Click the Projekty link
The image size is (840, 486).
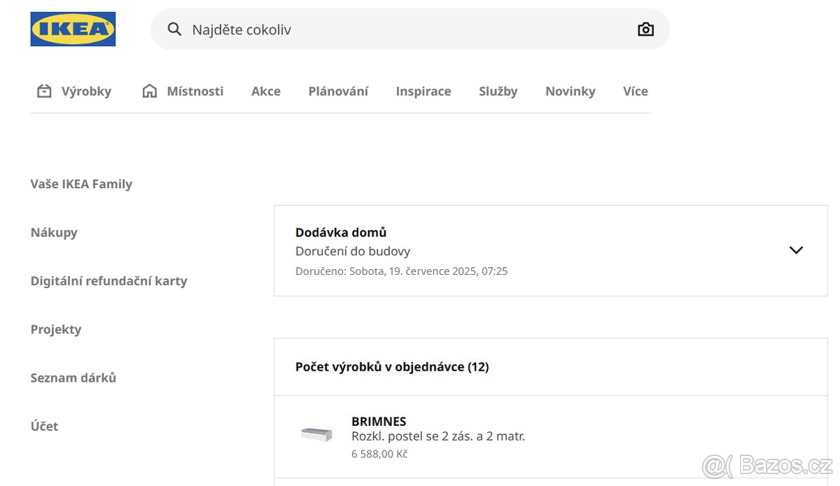[55, 329]
